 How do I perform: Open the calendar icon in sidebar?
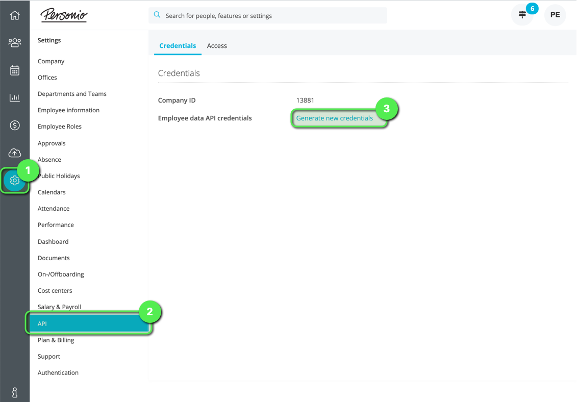(x=15, y=70)
